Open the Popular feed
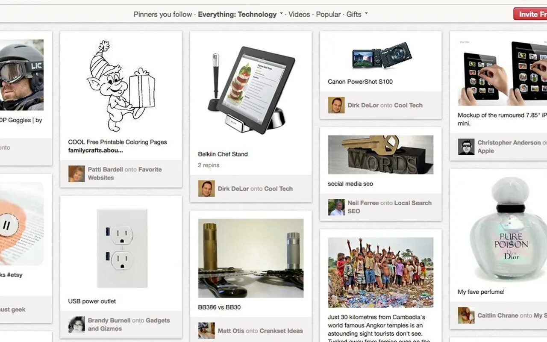The height and width of the screenshot is (342, 547). click(328, 14)
